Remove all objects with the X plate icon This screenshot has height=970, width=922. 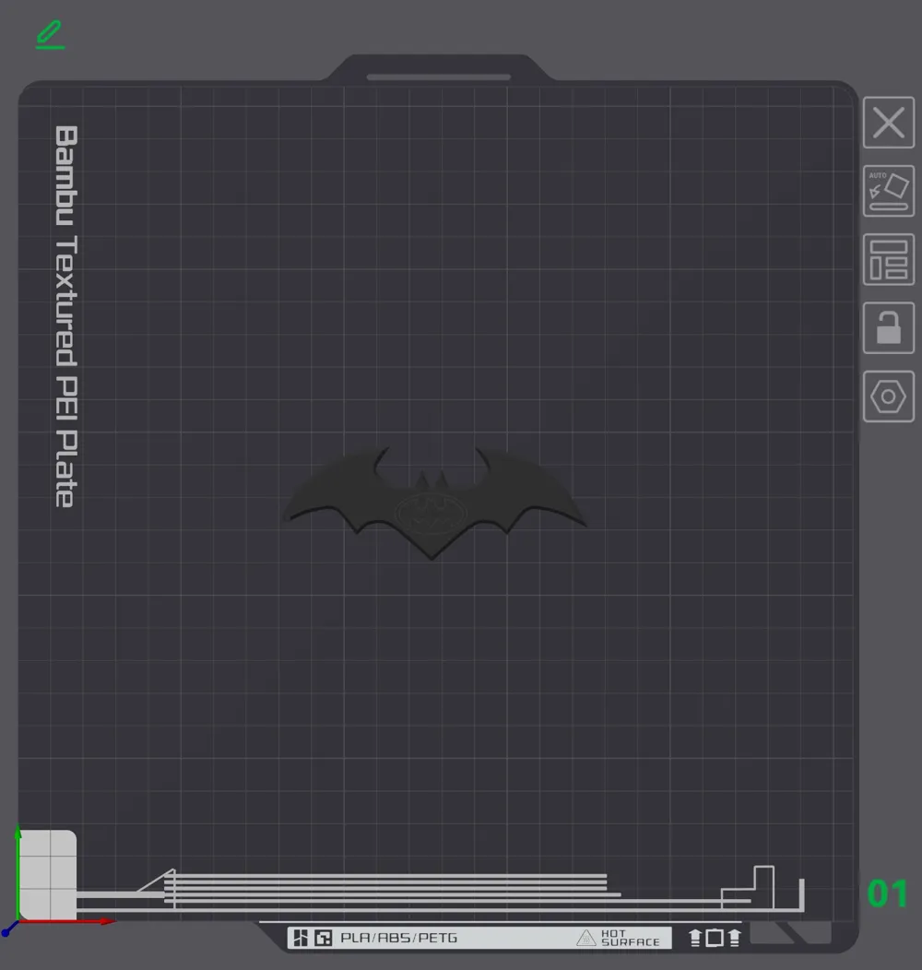pos(889,123)
